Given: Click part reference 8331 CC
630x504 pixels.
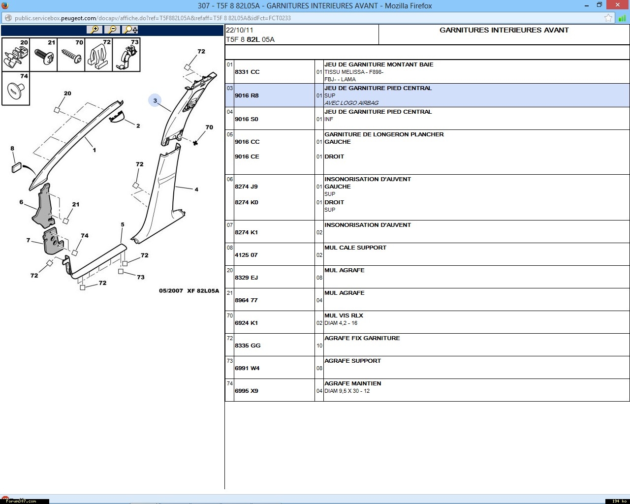Looking at the screenshot, I should [247, 72].
